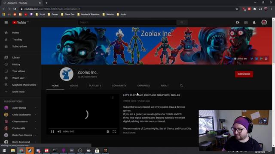Click the Zoolax Site banner link

click(241, 59)
